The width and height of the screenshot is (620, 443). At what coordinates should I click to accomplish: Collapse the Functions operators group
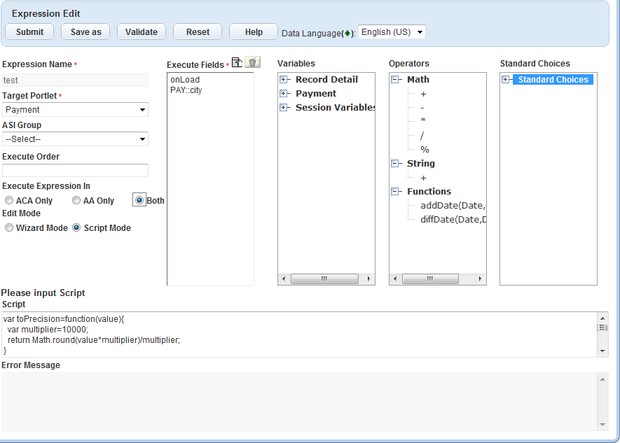click(395, 192)
